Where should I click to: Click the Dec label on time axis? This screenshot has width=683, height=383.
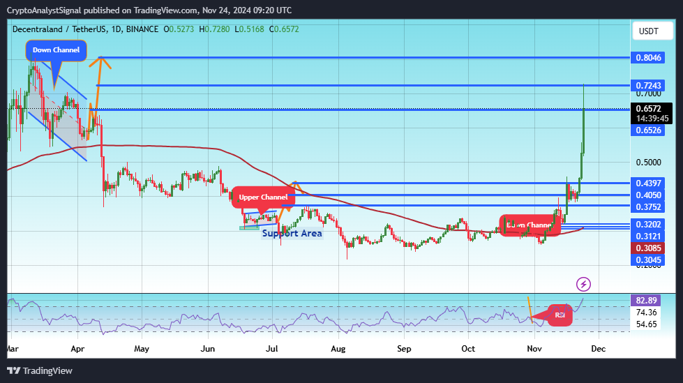[599, 349]
